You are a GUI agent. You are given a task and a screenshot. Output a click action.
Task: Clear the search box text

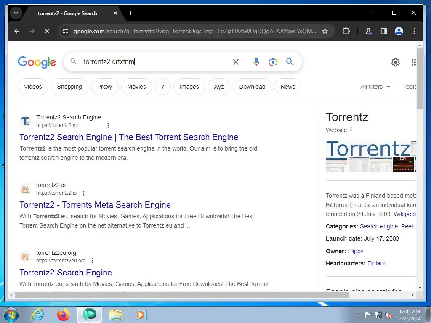[236, 62]
